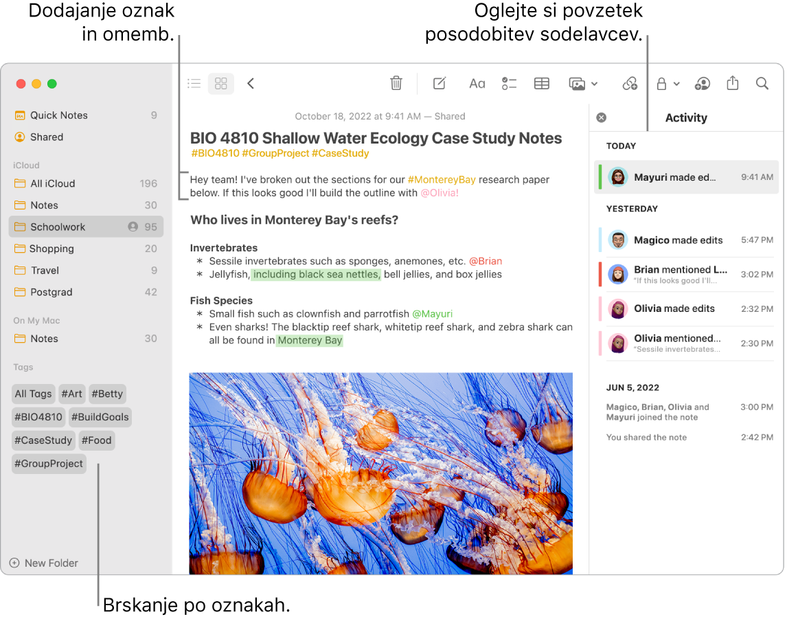Filter by the #Betty tag
Image resolution: width=787 pixels, height=621 pixels.
(107, 394)
